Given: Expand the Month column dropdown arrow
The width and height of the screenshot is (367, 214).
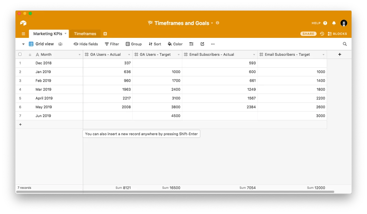Looking at the screenshot, I should pyautogui.click(x=80, y=55).
